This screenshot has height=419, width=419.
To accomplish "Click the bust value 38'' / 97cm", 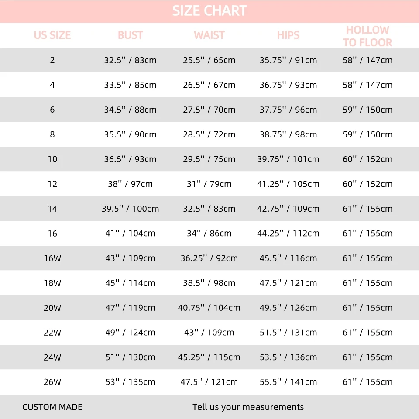I will tap(131, 184).
